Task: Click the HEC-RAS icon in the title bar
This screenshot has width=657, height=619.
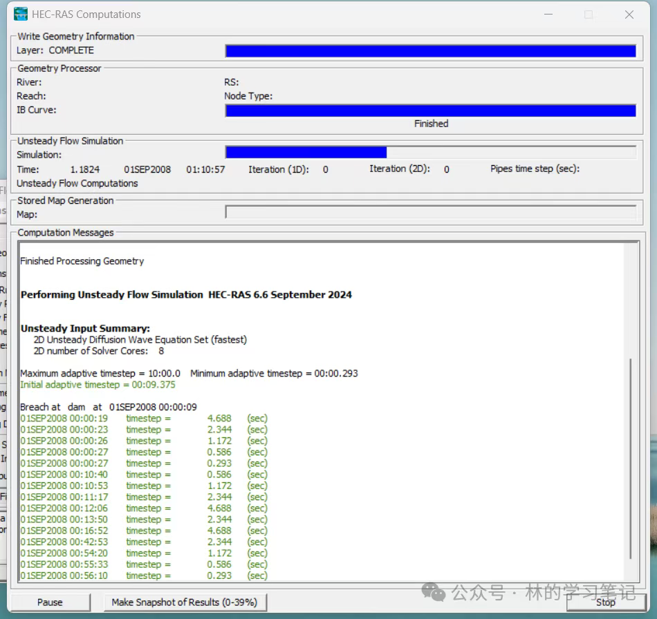Action: 21,15
